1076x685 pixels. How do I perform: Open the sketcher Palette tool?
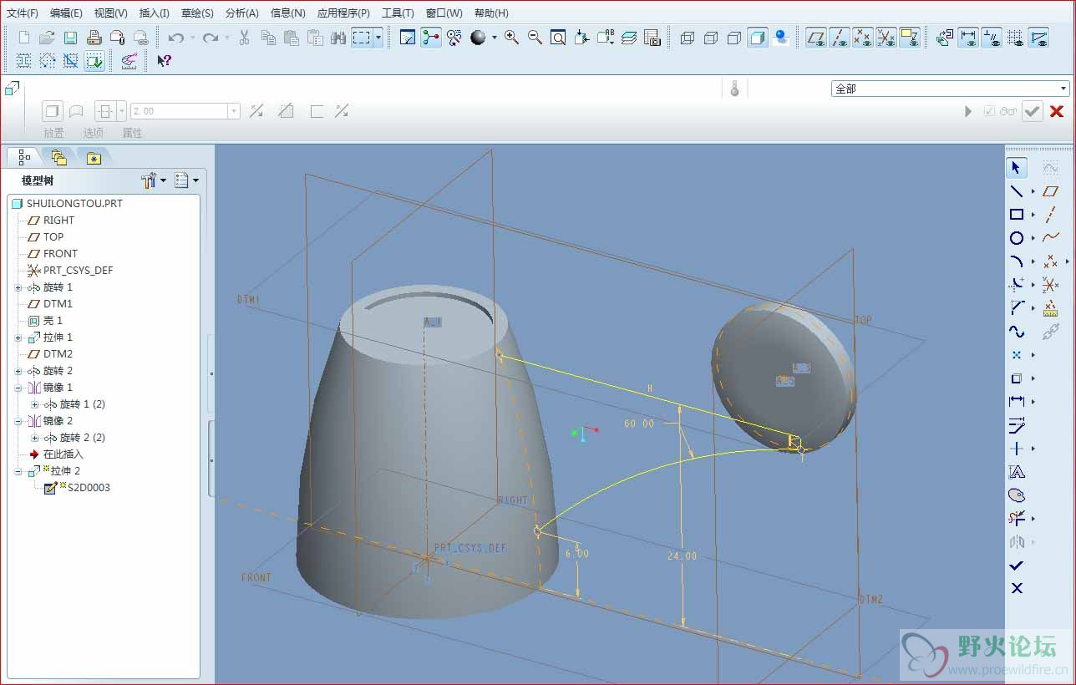pos(1017,495)
